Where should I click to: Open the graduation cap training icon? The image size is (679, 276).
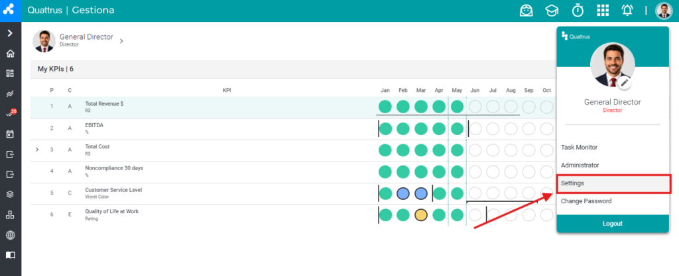pyautogui.click(x=551, y=11)
